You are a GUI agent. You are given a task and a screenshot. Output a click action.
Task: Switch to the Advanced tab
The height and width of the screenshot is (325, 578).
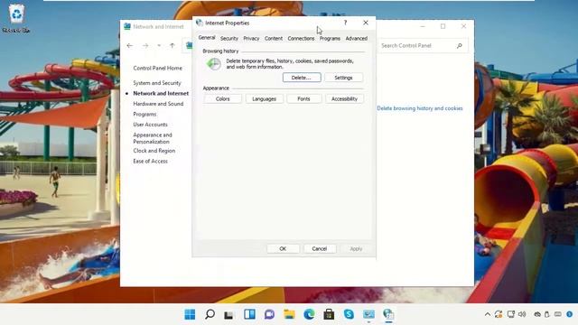[357, 38]
